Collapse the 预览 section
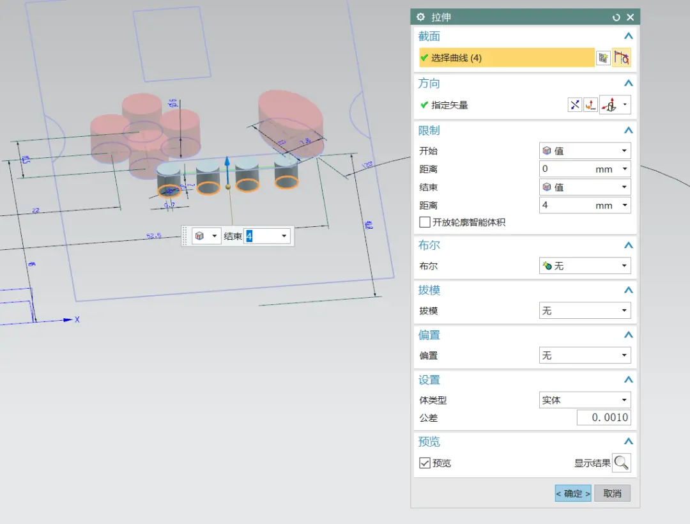This screenshot has width=690, height=524. [629, 442]
